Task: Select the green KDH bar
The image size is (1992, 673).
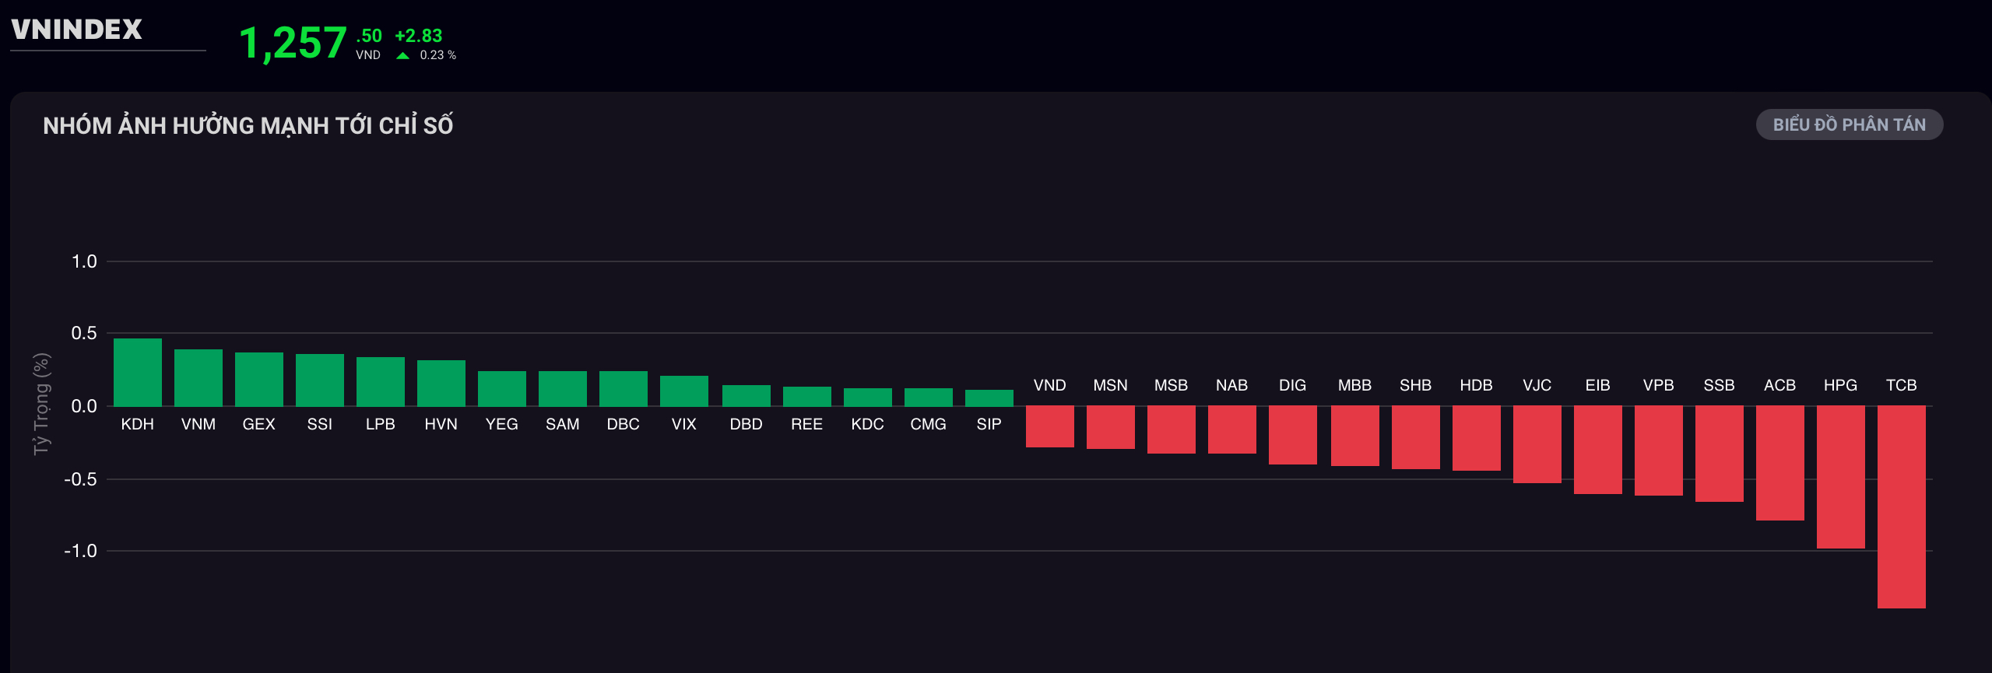Action: coord(138,372)
